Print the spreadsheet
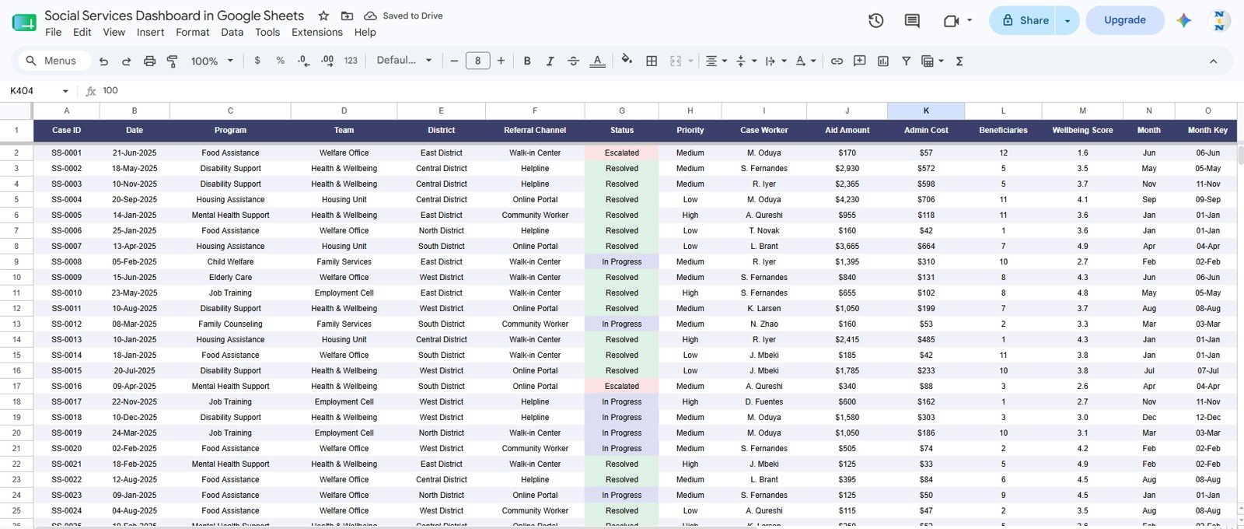The image size is (1244, 529). tap(149, 61)
